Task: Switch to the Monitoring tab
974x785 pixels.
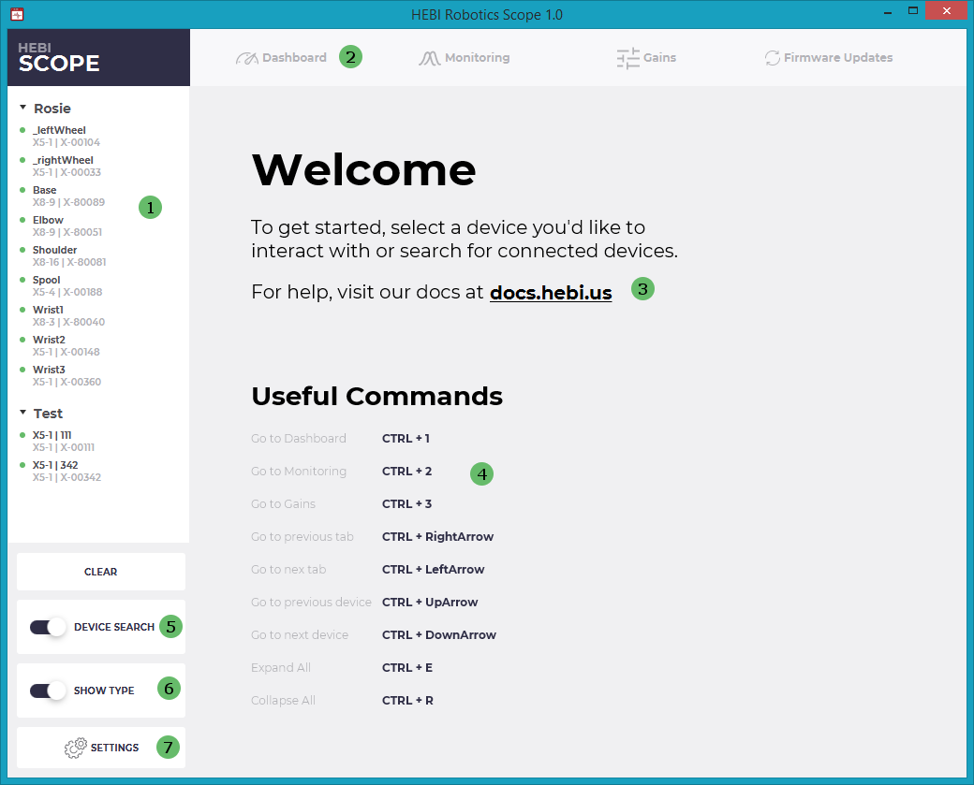Action: 477,58
